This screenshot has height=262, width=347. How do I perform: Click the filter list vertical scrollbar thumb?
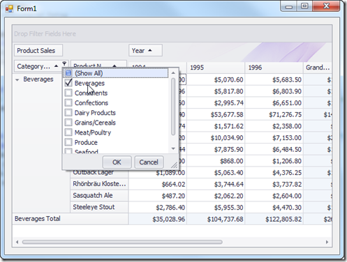(173, 107)
